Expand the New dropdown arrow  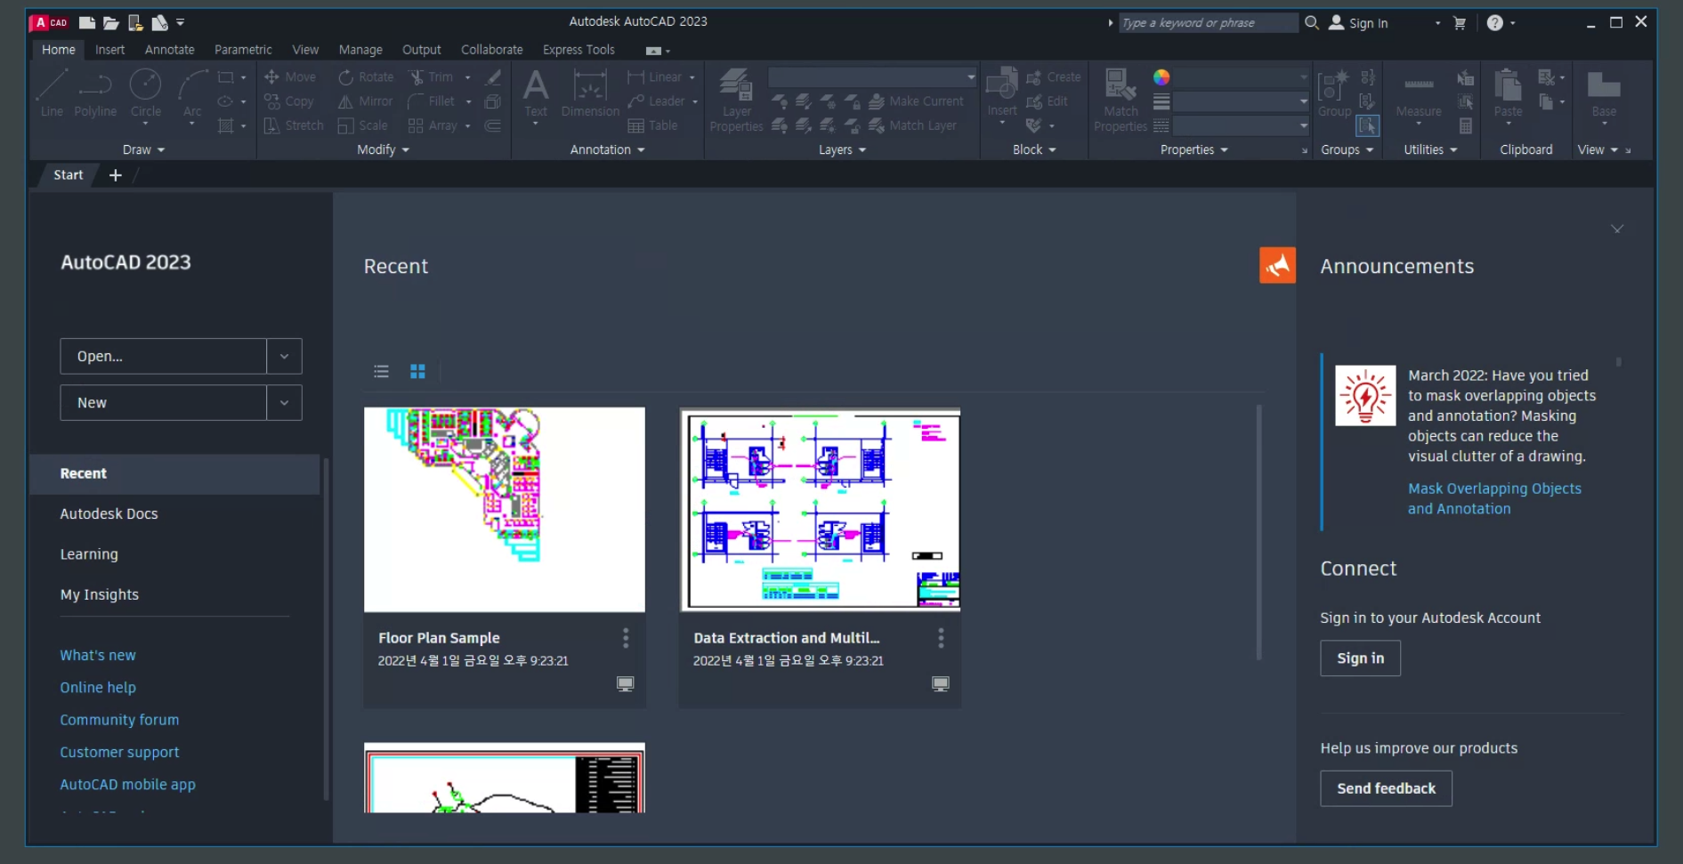(284, 402)
